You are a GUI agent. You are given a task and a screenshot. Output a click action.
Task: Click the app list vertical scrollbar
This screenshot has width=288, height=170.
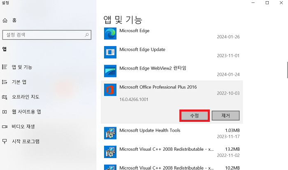coord(287,70)
